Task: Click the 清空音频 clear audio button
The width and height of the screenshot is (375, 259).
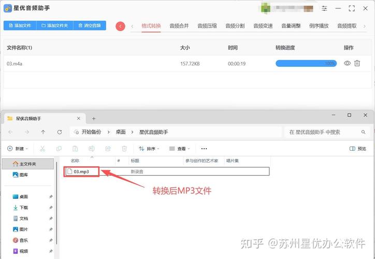Action: point(90,25)
